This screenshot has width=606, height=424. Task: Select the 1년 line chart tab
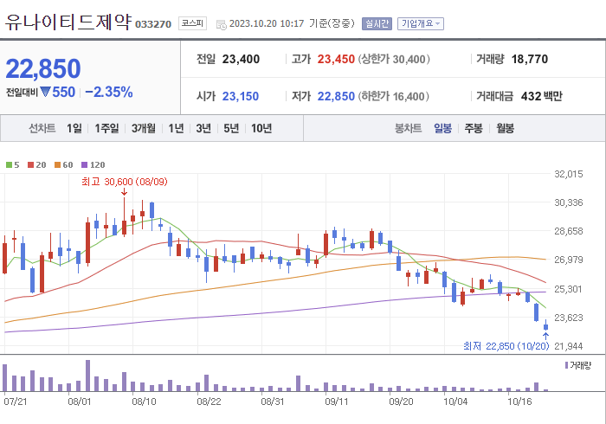[176, 128]
